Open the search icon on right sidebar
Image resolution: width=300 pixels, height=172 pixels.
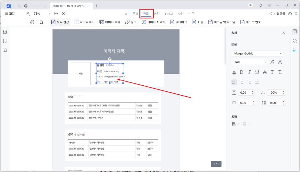(x=295, y=41)
